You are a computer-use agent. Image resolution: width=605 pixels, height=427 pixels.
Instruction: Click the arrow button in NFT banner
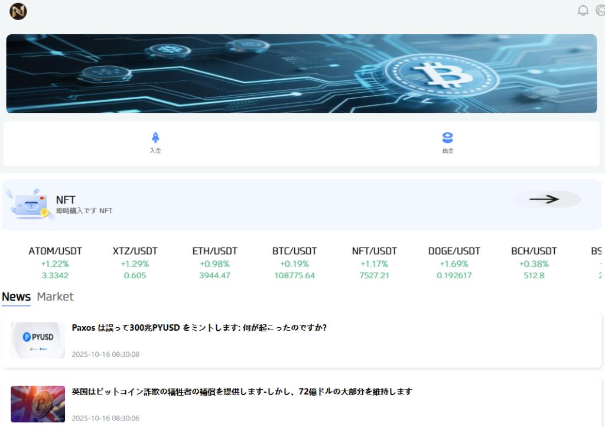(x=547, y=200)
